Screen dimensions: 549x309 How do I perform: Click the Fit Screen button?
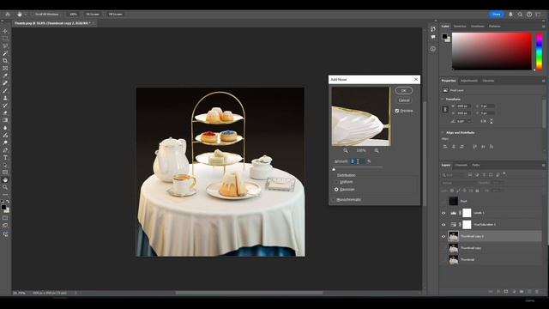click(x=93, y=15)
